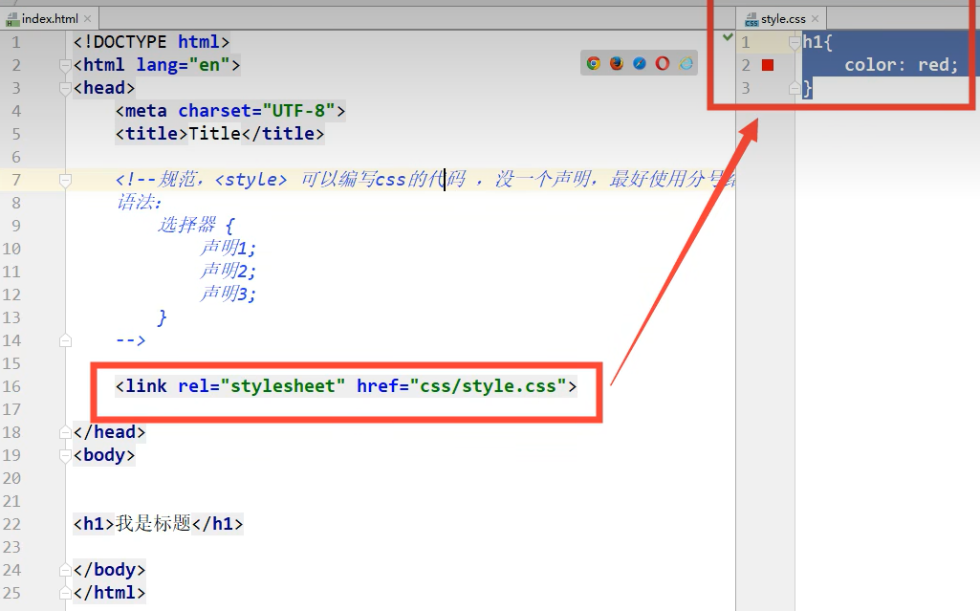
Task: Open preview in Internet Explorer icon
Action: click(x=686, y=63)
